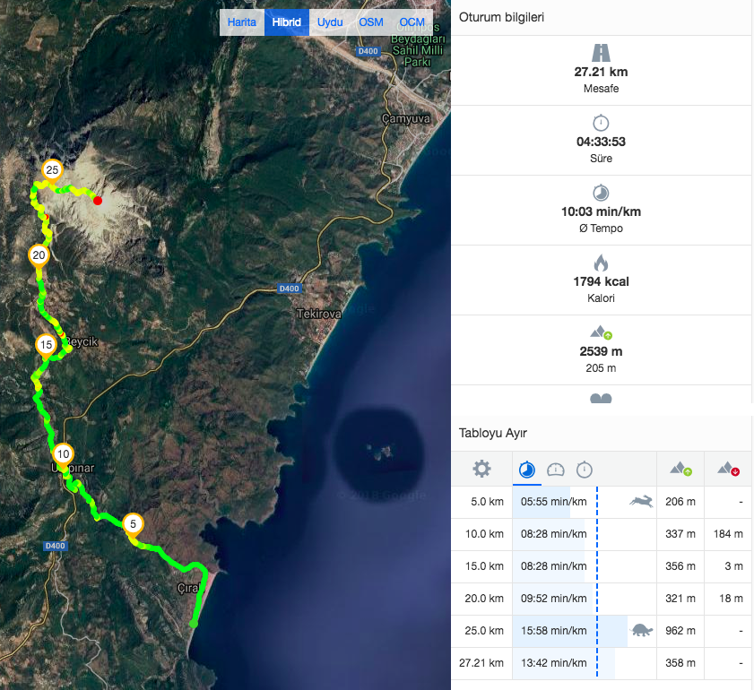The image size is (754, 690).
Task: Click the elevation mountain icon above 2539 m
Action: (601, 332)
